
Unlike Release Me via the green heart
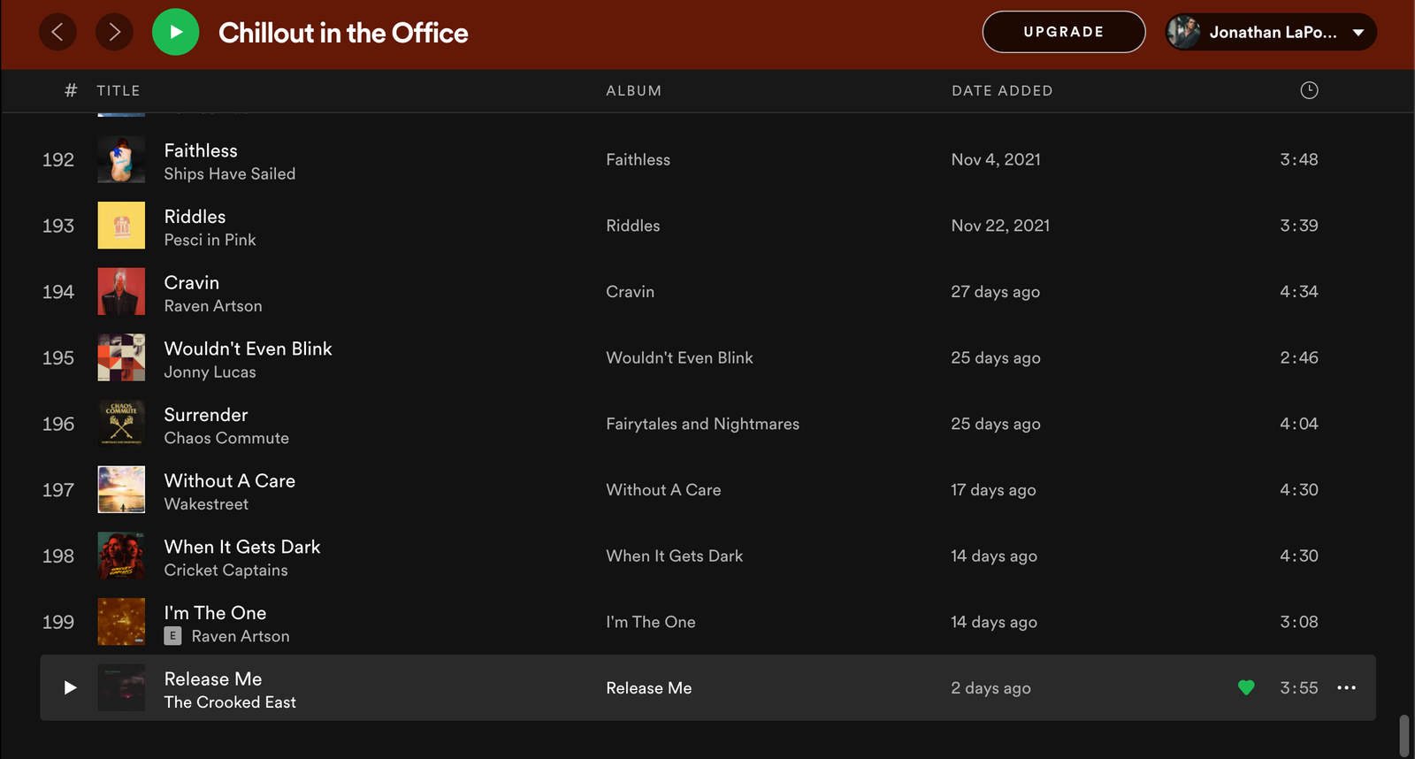[x=1246, y=688]
